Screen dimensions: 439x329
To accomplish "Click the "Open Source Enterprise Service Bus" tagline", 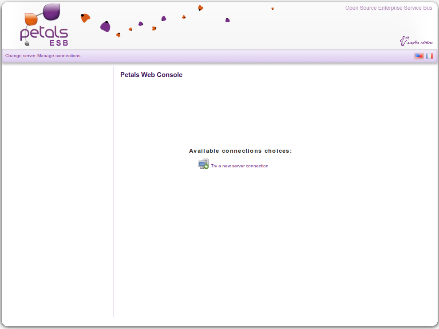I will tap(388, 8).
